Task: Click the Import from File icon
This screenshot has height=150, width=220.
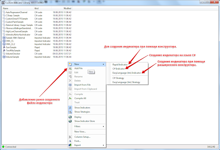Action: point(70,85)
